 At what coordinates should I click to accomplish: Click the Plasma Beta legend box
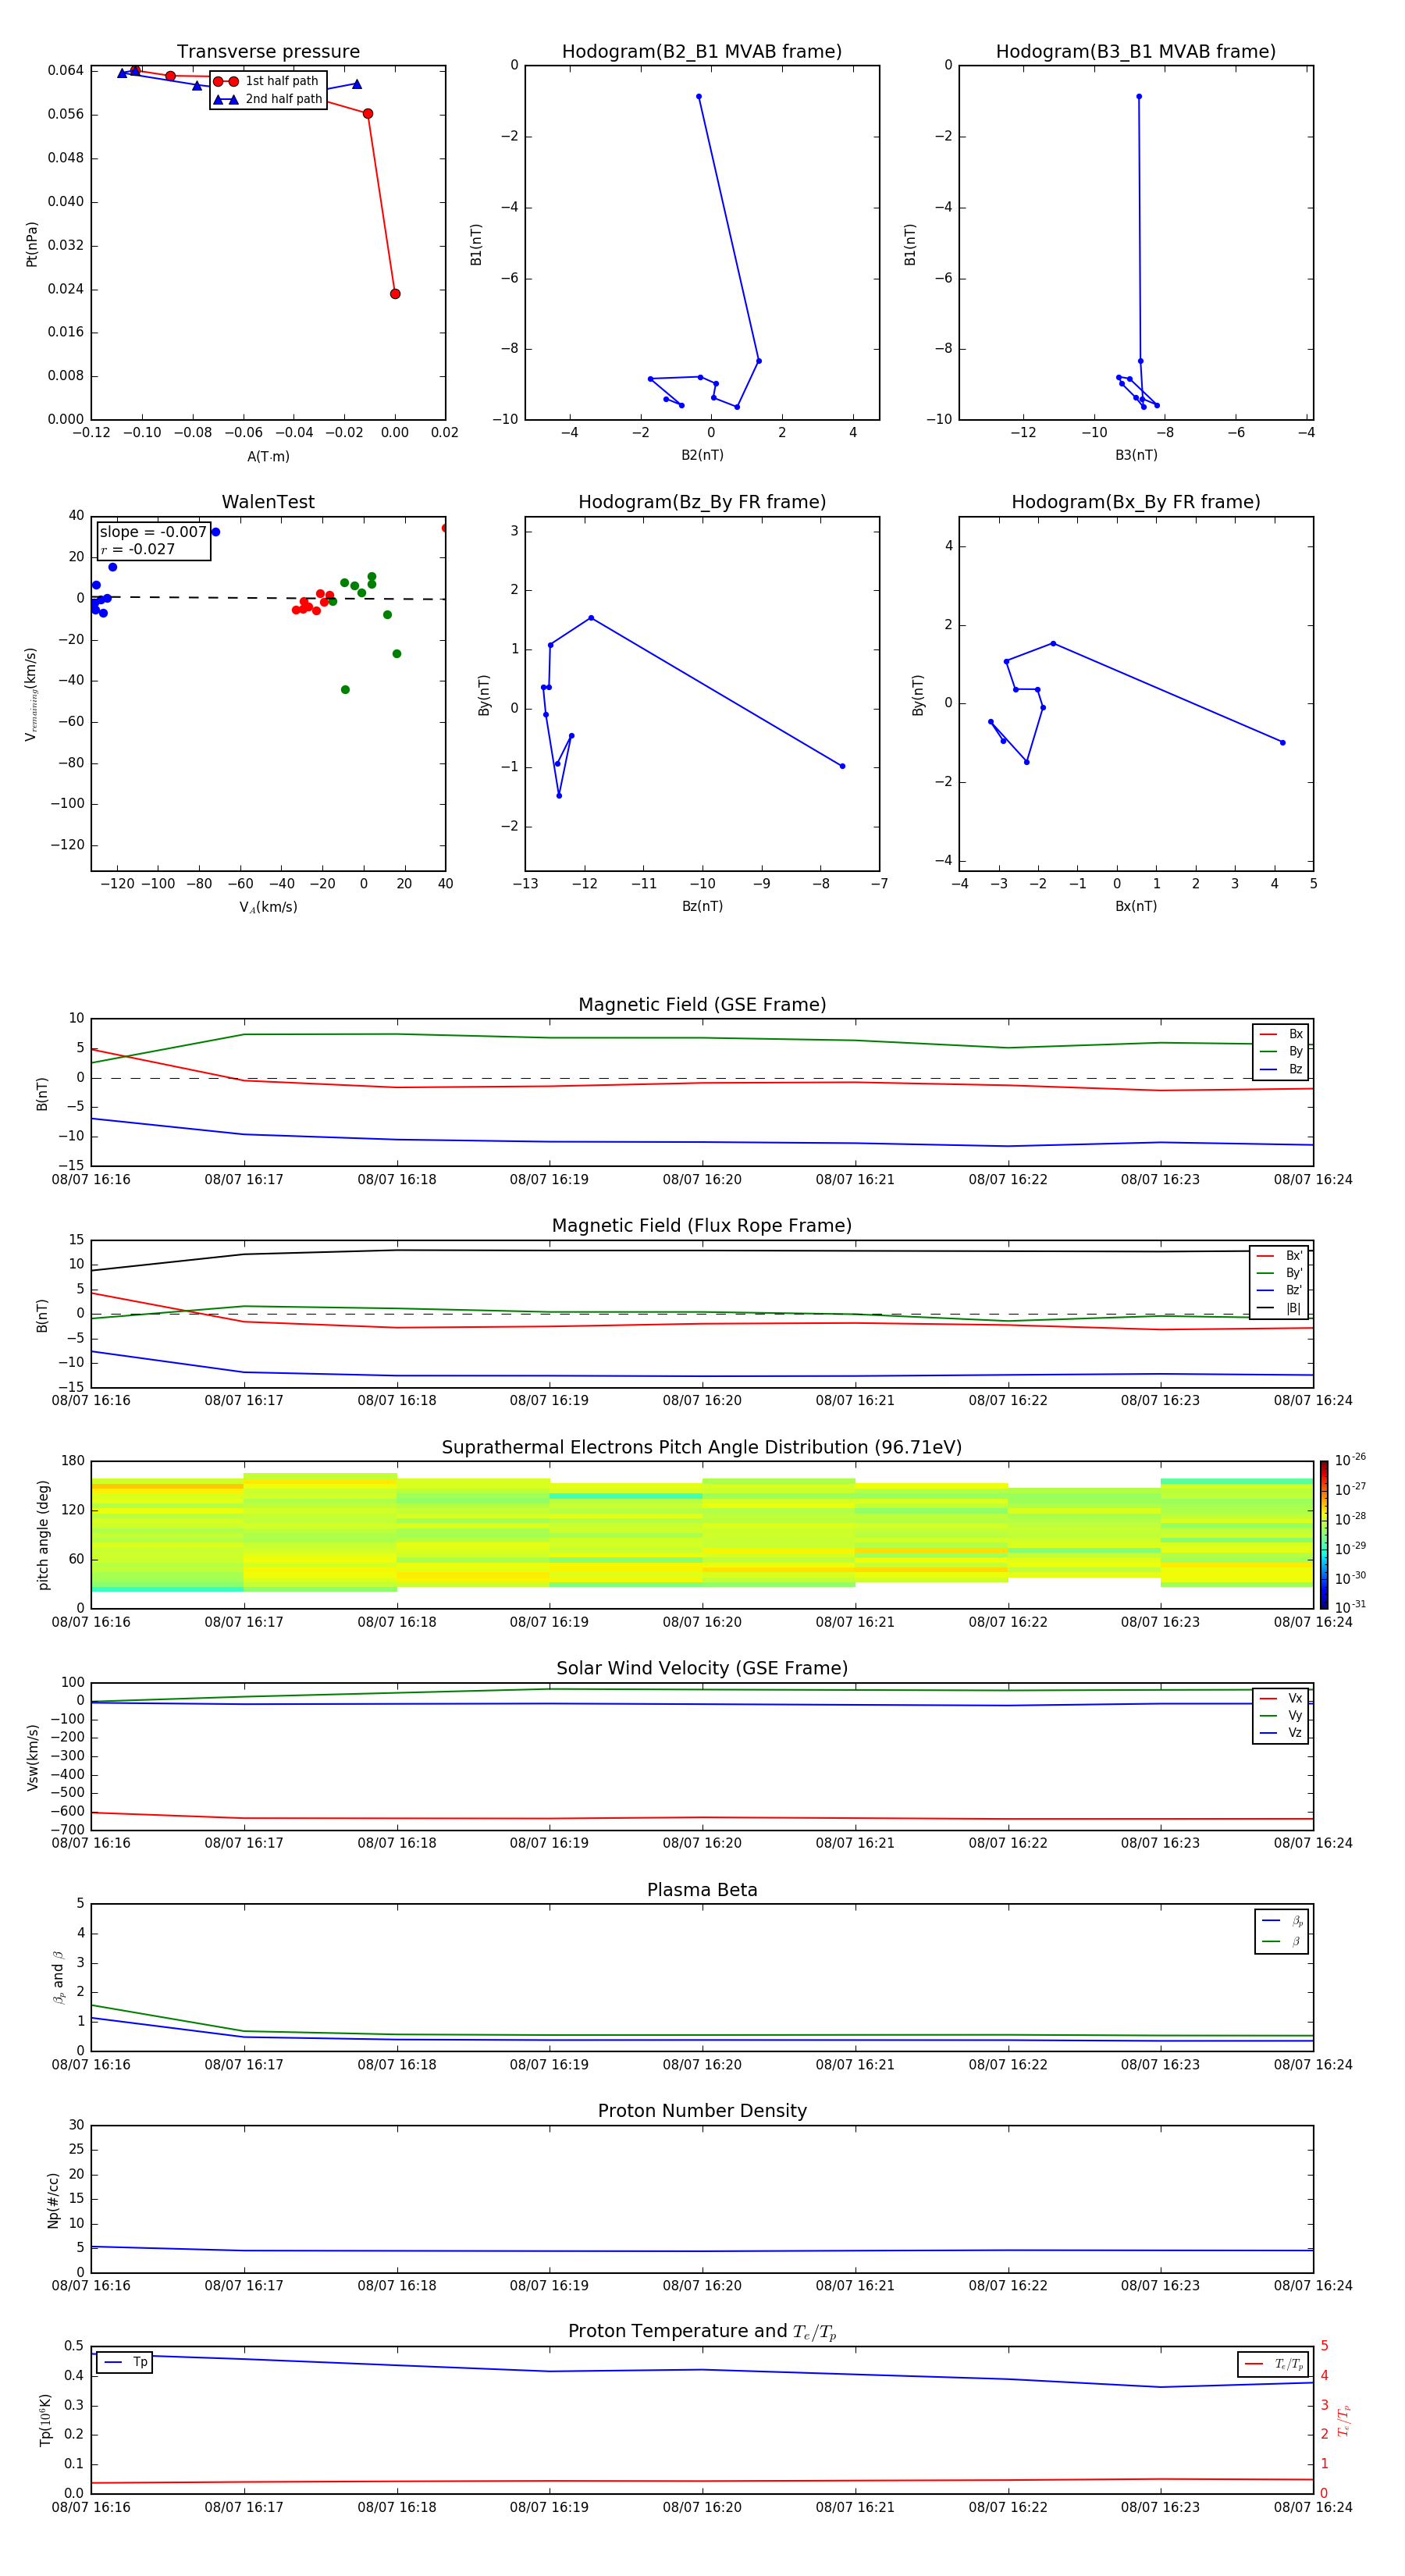point(1281,1931)
